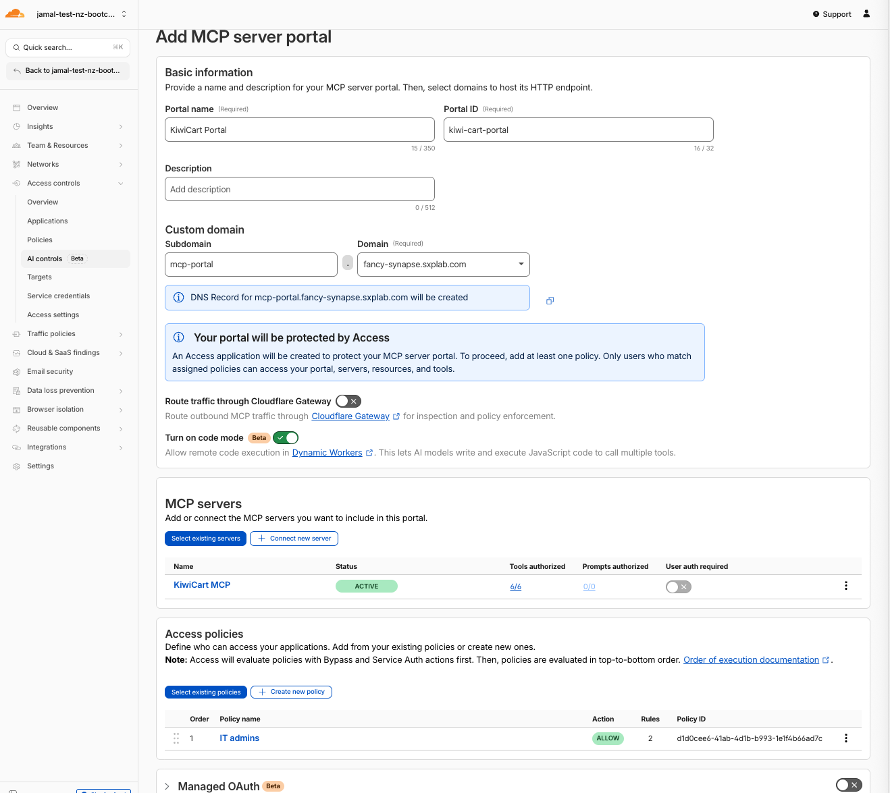Click the Portal name field

[x=300, y=130]
